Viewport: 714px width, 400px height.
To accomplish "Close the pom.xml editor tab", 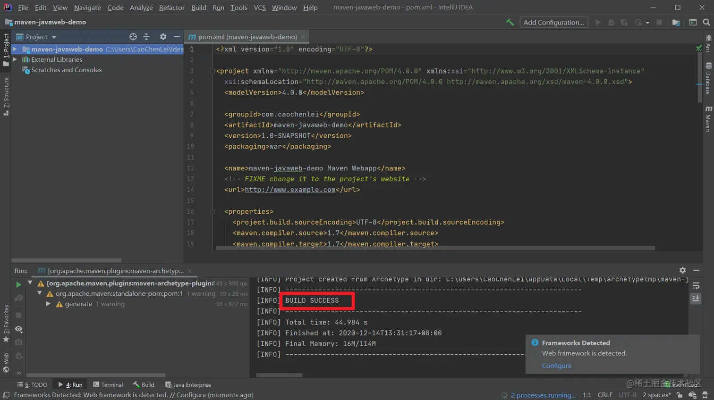I will pos(303,37).
